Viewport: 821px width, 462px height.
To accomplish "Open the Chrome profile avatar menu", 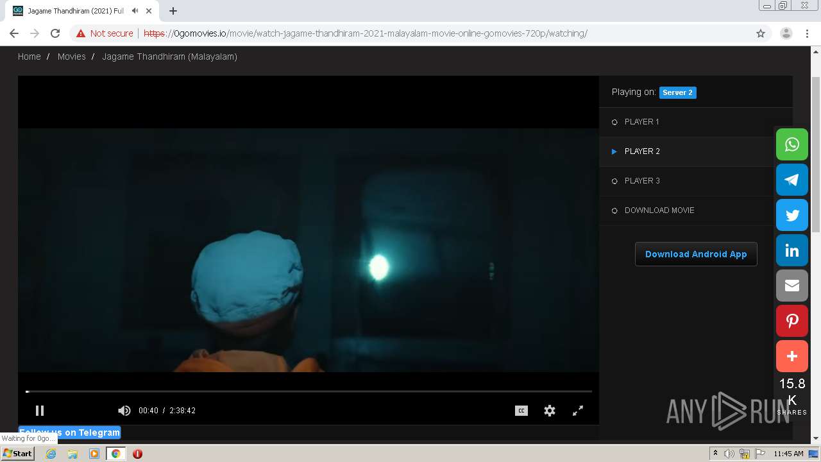I will pyautogui.click(x=786, y=33).
